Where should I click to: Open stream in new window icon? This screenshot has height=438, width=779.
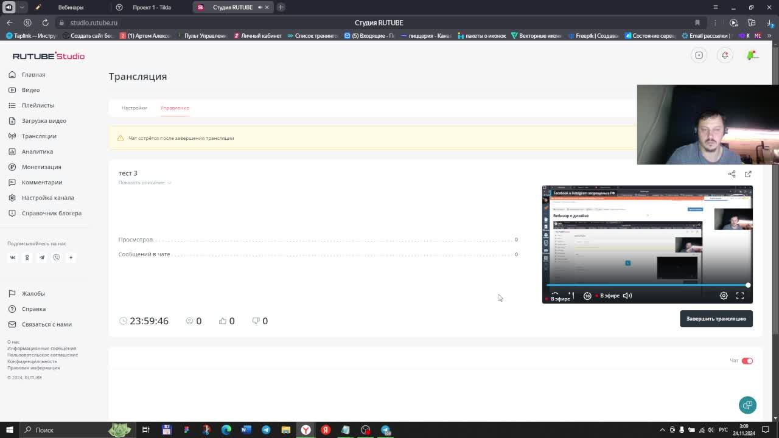coord(748,174)
